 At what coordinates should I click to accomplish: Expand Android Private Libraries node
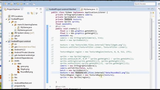click(x=9, y=52)
